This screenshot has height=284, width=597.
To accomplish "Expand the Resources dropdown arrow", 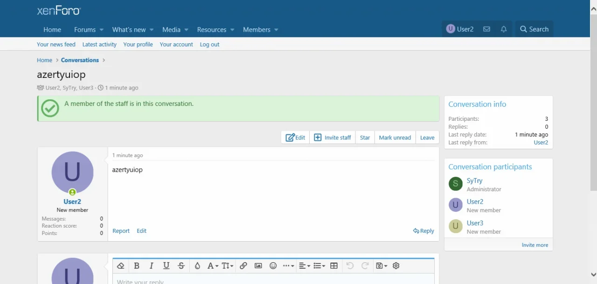I will [x=232, y=30].
